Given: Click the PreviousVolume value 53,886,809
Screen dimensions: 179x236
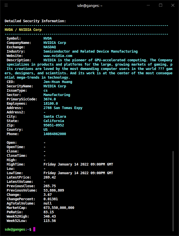Looking at the screenshot, I should coord(54,190).
